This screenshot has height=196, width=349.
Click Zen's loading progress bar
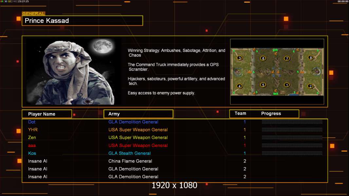pos(292,138)
